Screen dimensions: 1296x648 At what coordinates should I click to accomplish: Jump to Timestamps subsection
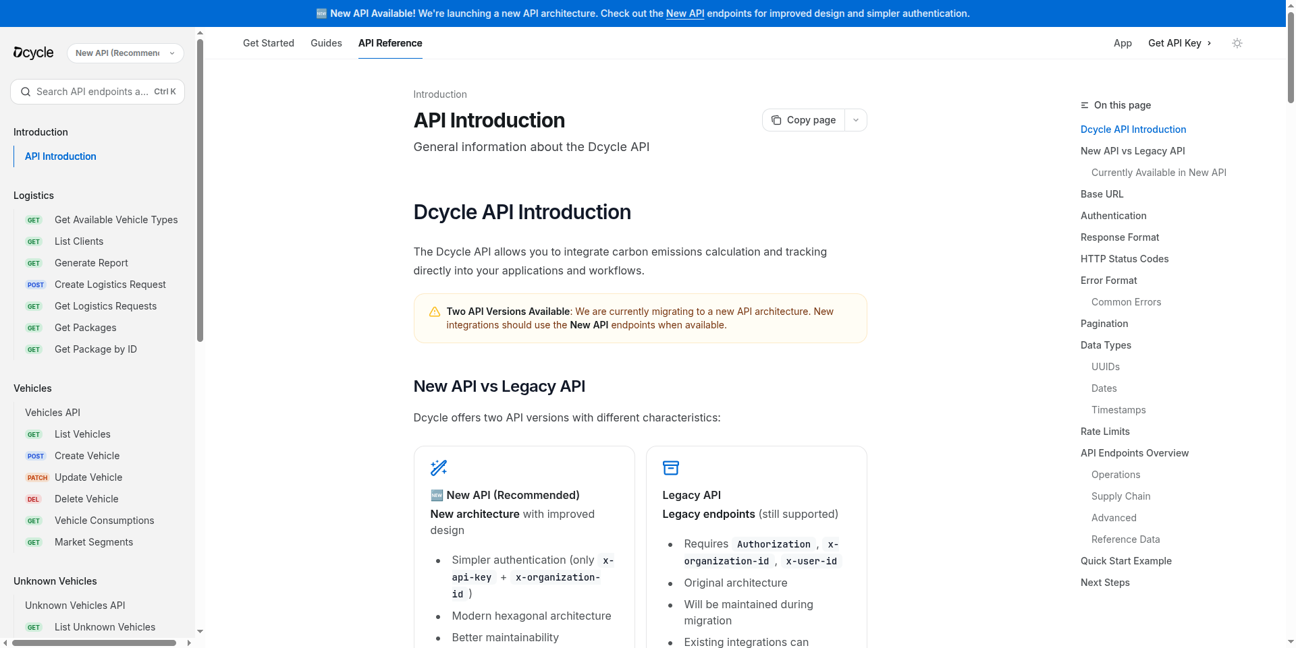point(1118,410)
